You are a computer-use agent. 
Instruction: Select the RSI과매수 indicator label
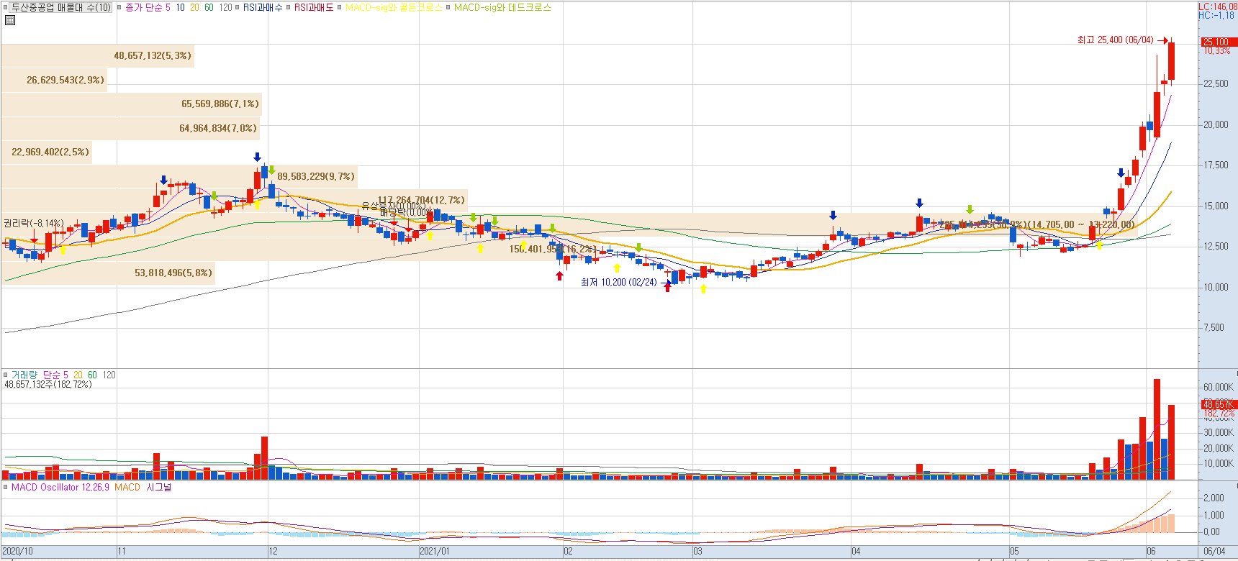point(263,7)
